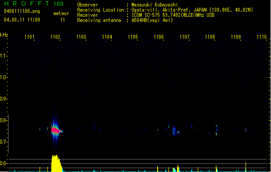Click the kHz axis unit label
The image size is (271, 172).
[x=4, y=35]
